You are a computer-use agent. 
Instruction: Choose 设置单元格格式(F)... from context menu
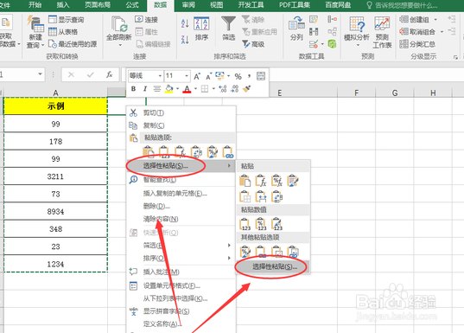[181, 285]
